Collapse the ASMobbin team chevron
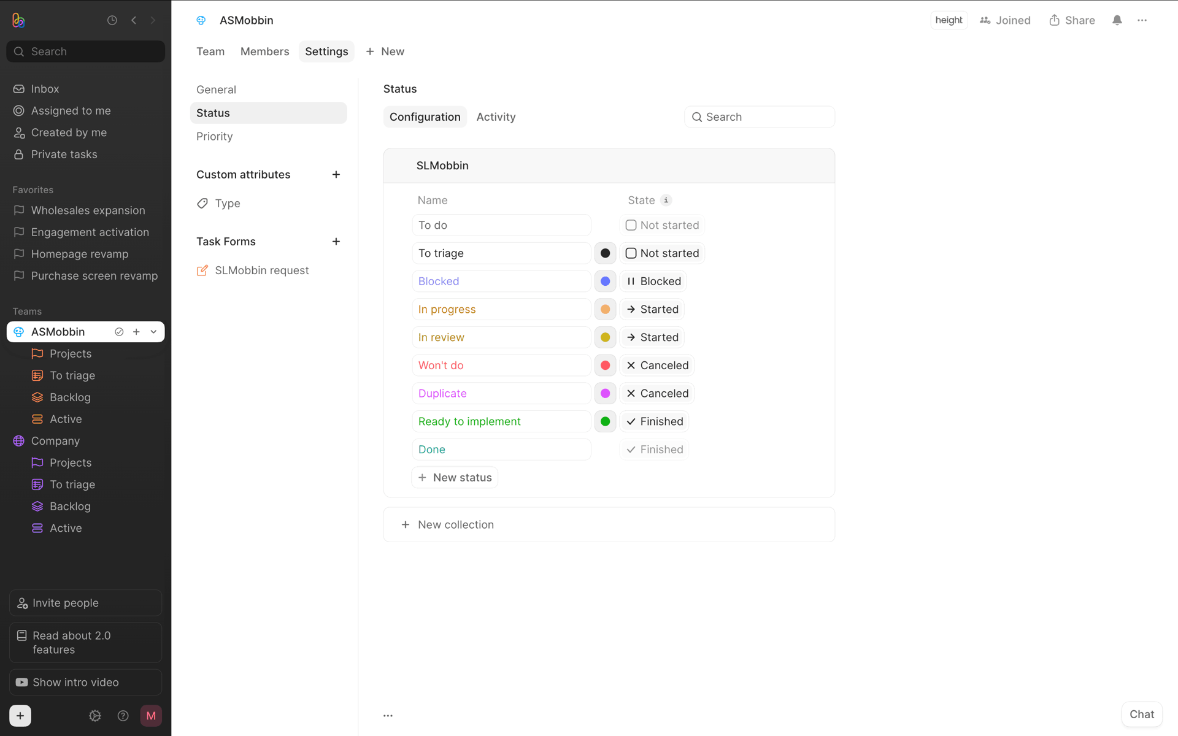Screen dimensions: 1178x736 [x=153, y=332]
